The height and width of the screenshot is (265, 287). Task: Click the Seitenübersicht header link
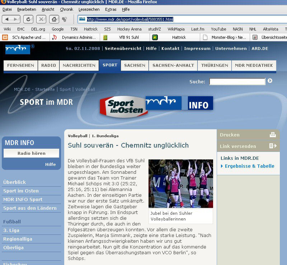pyautogui.click(x=123, y=48)
